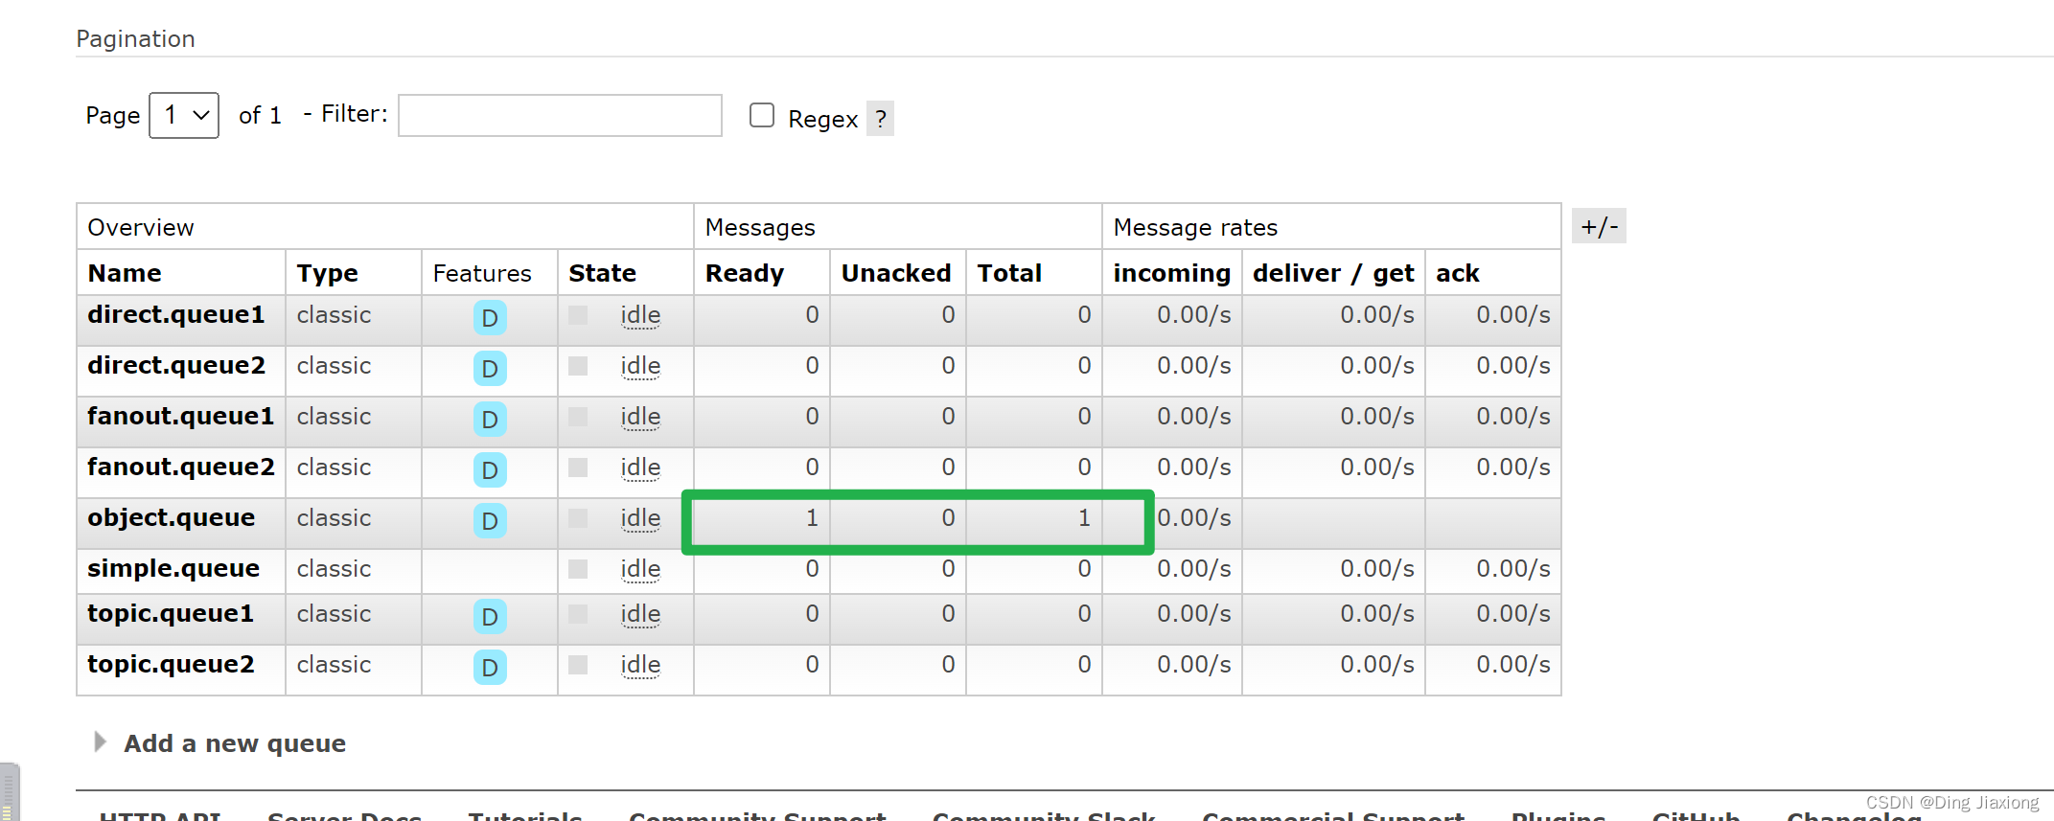Click the idle state label of direct.queue1

coord(640,315)
